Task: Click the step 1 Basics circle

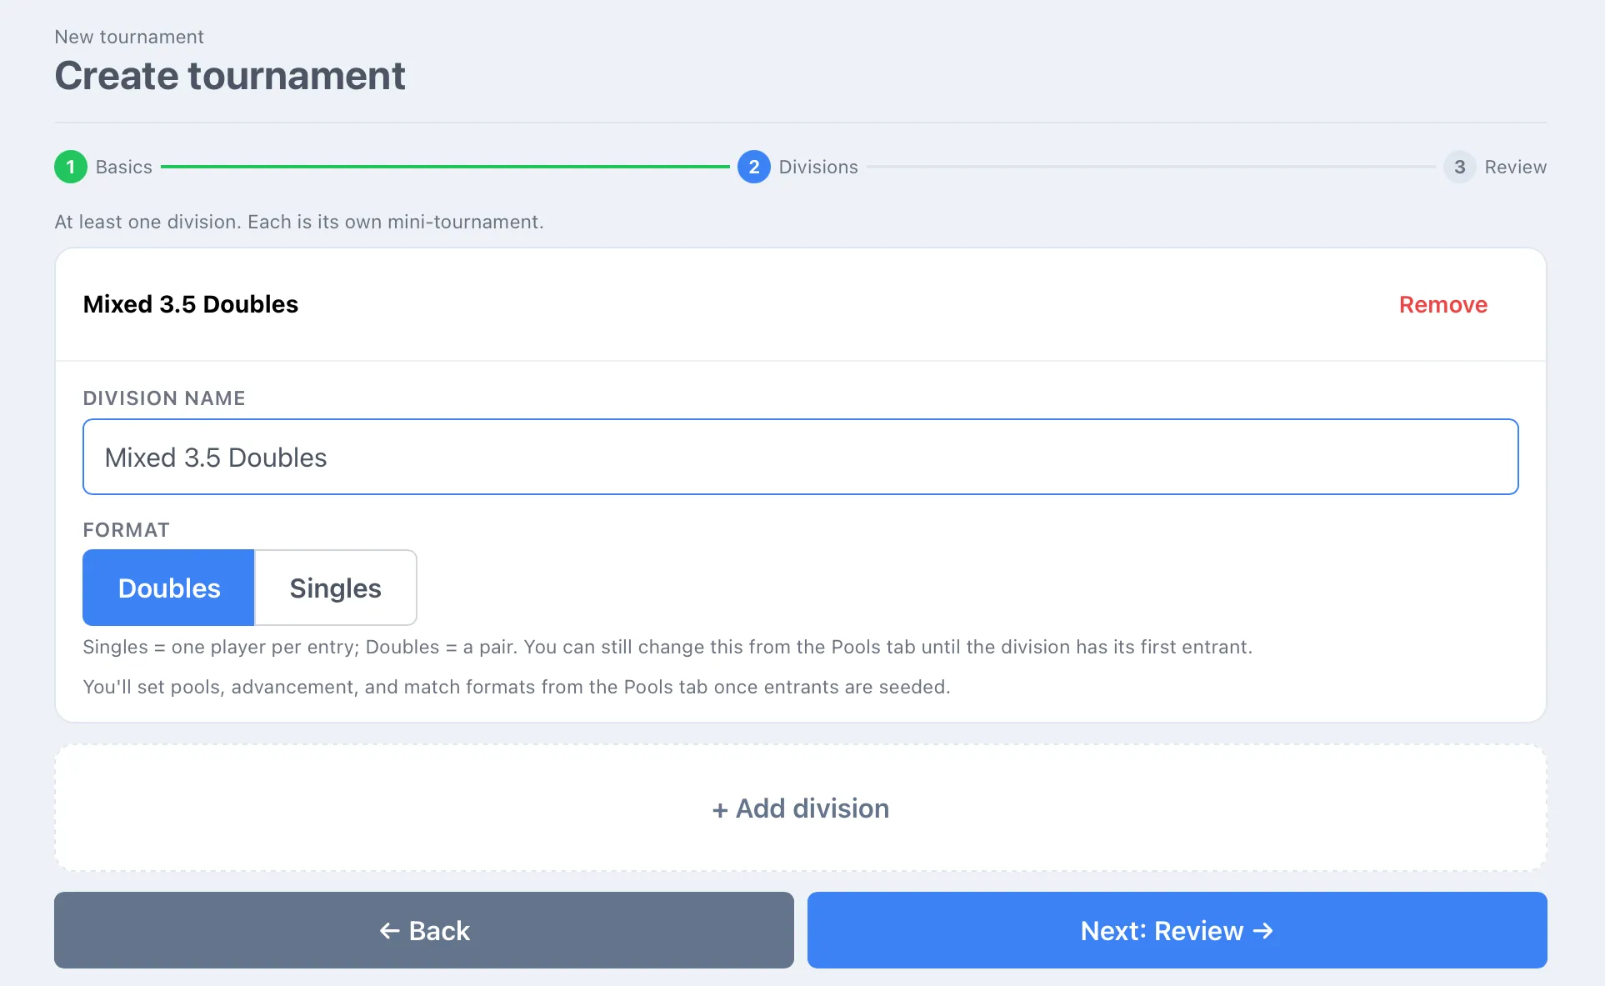Action: (x=71, y=167)
